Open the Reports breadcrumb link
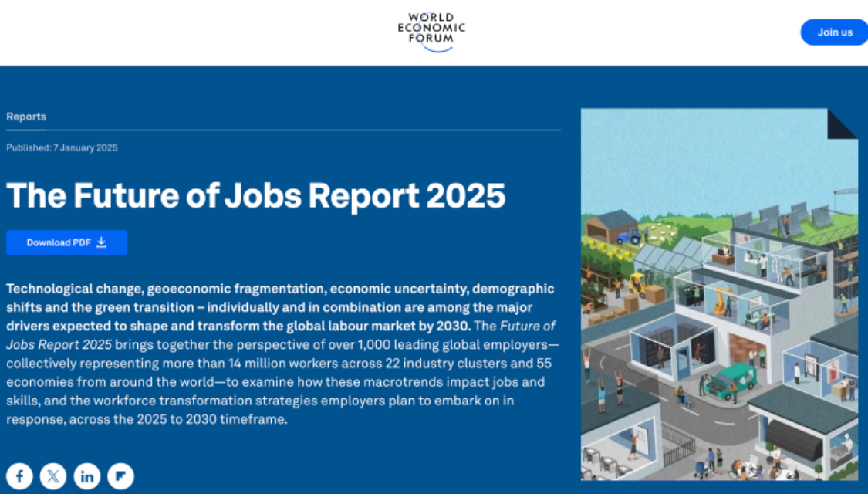The width and height of the screenshot is (868, 494). (26, 117)
